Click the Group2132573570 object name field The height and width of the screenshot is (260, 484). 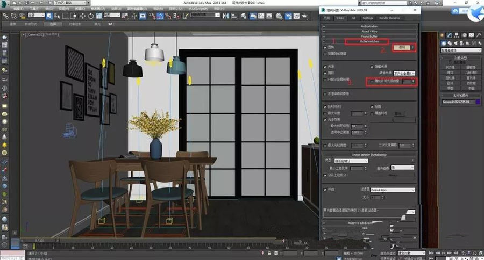pyautogui.click(x=458, y=102)
